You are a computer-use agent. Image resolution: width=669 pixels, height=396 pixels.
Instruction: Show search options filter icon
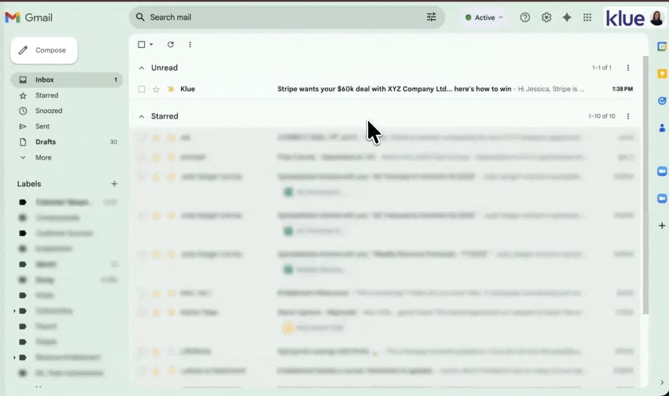point(431,17)
